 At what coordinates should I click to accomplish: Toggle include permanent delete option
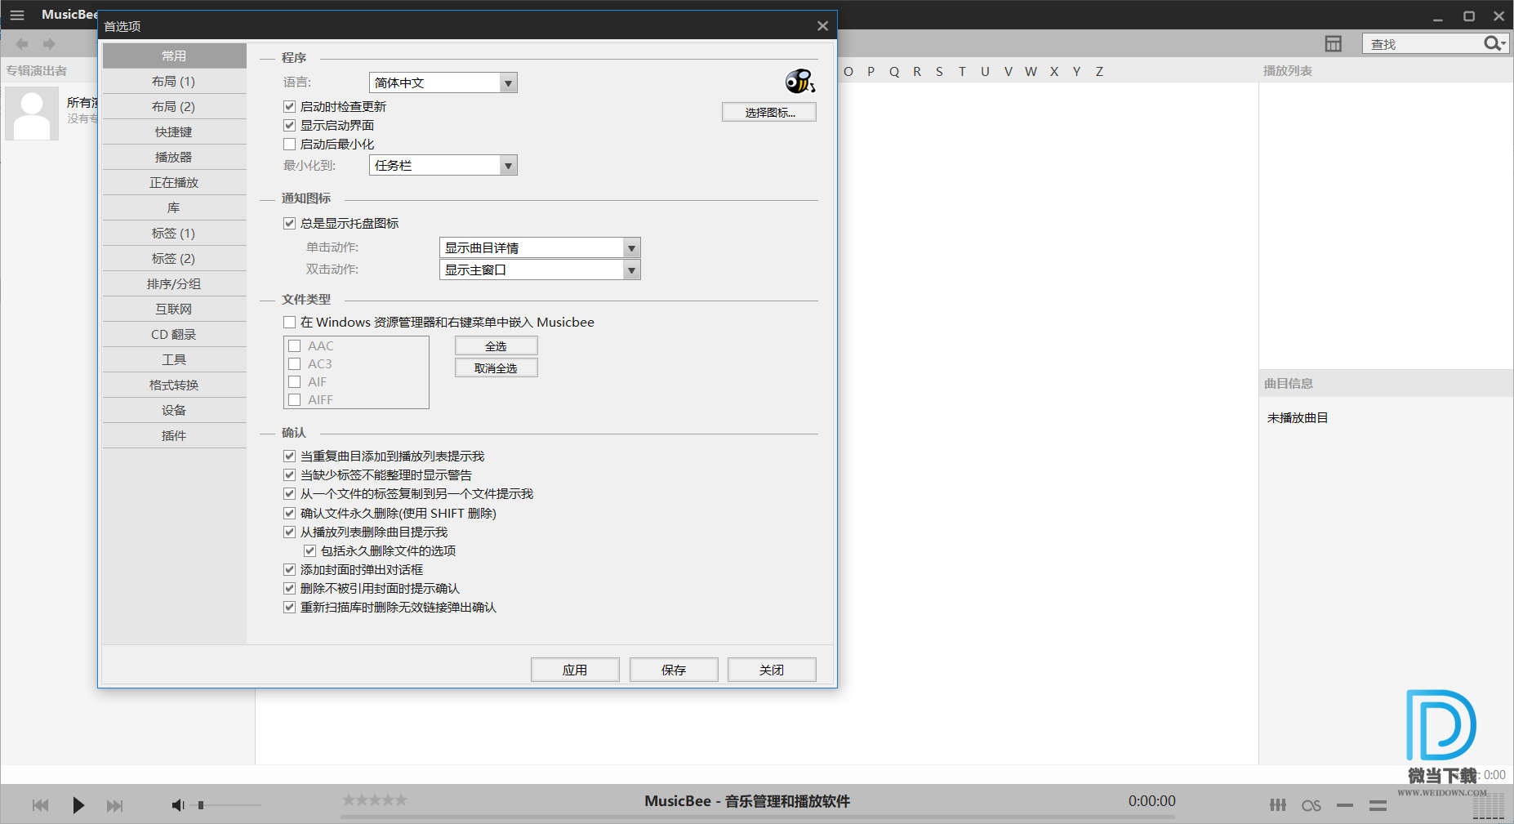[x=309, y=550]
